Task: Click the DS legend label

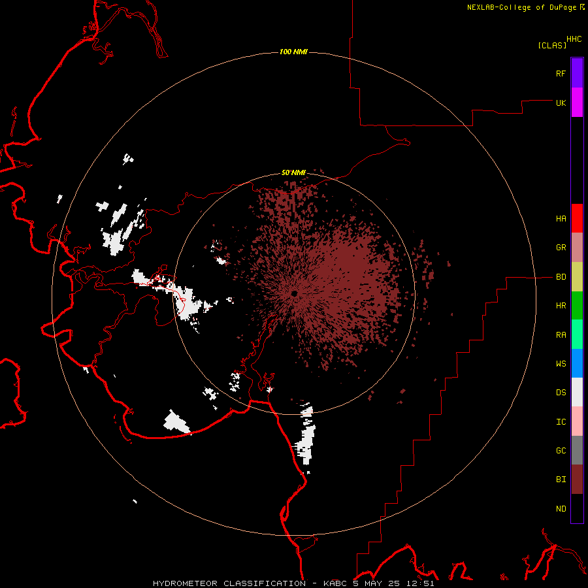Action: click(x=561, y=393)
